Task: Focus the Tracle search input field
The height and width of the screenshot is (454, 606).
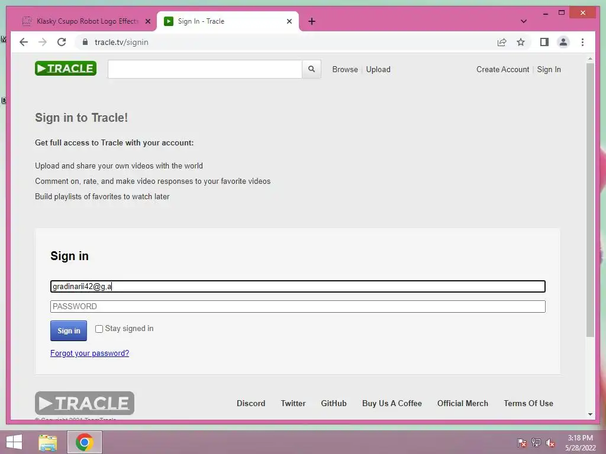Action: (205, 69)
